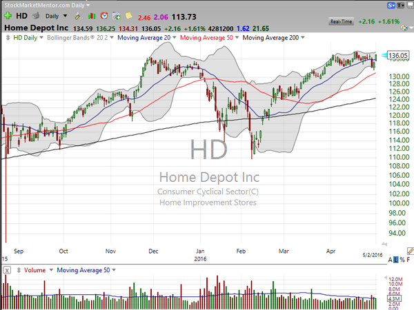Click the green plus add-symbol icon
This screenshot has height=310, width=414.
tap(8, 16)
